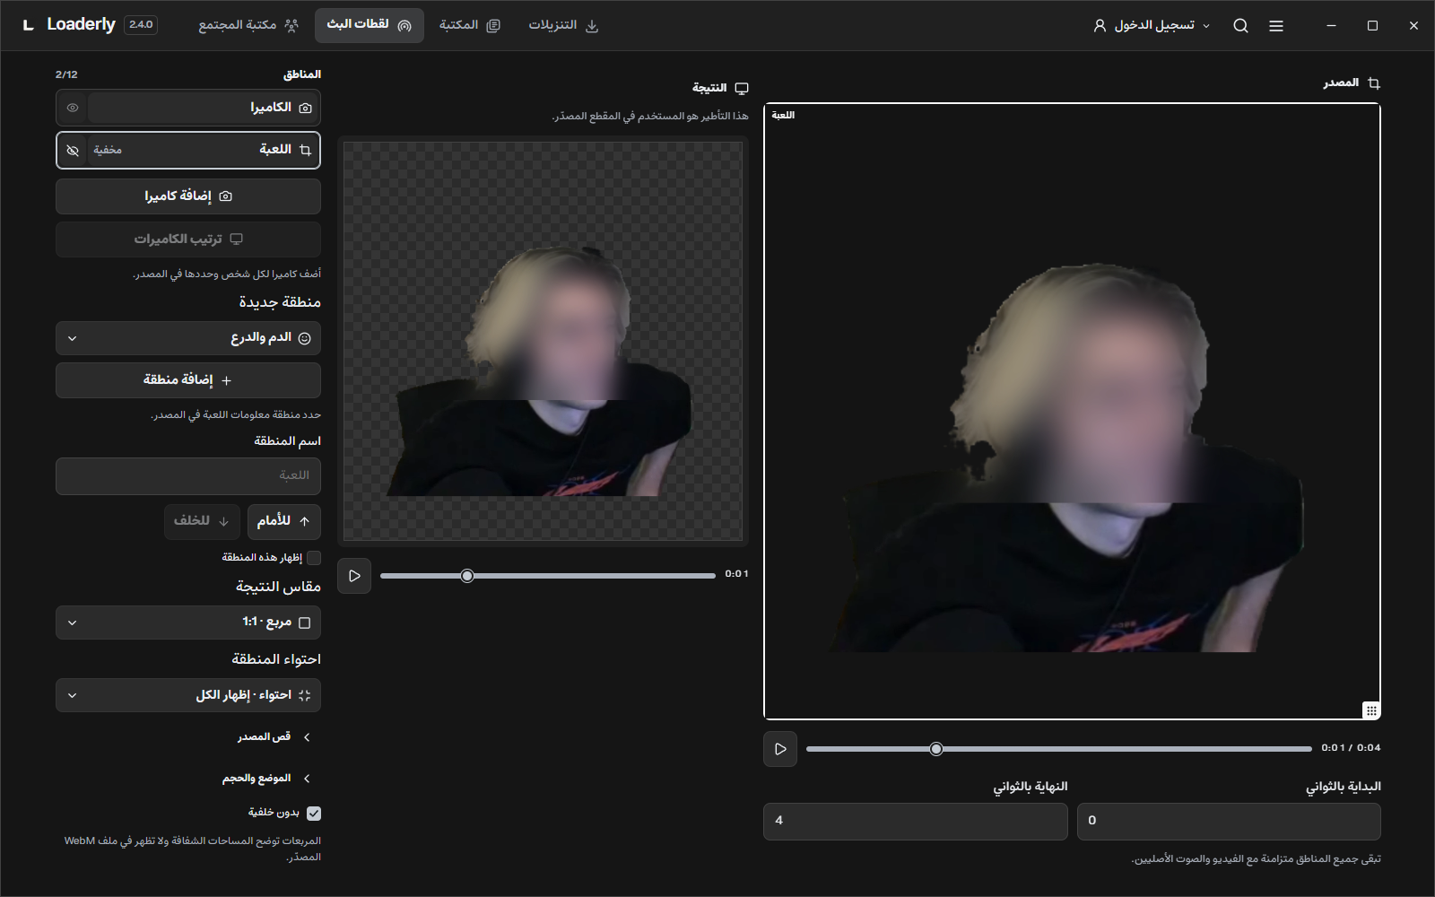Bring region forward with للأمام button

coord(284,522)
